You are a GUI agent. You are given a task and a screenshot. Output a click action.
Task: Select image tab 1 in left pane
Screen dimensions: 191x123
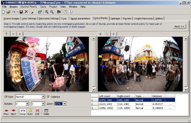click(13, 34)
